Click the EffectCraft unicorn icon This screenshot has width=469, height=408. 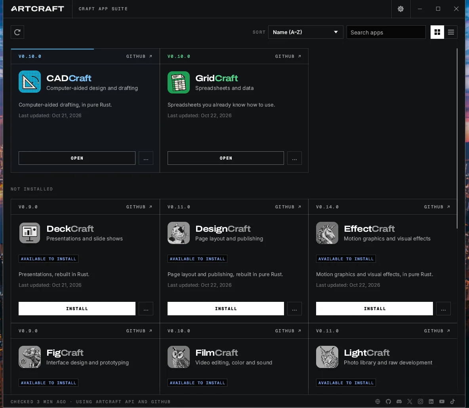click(327, 233)
